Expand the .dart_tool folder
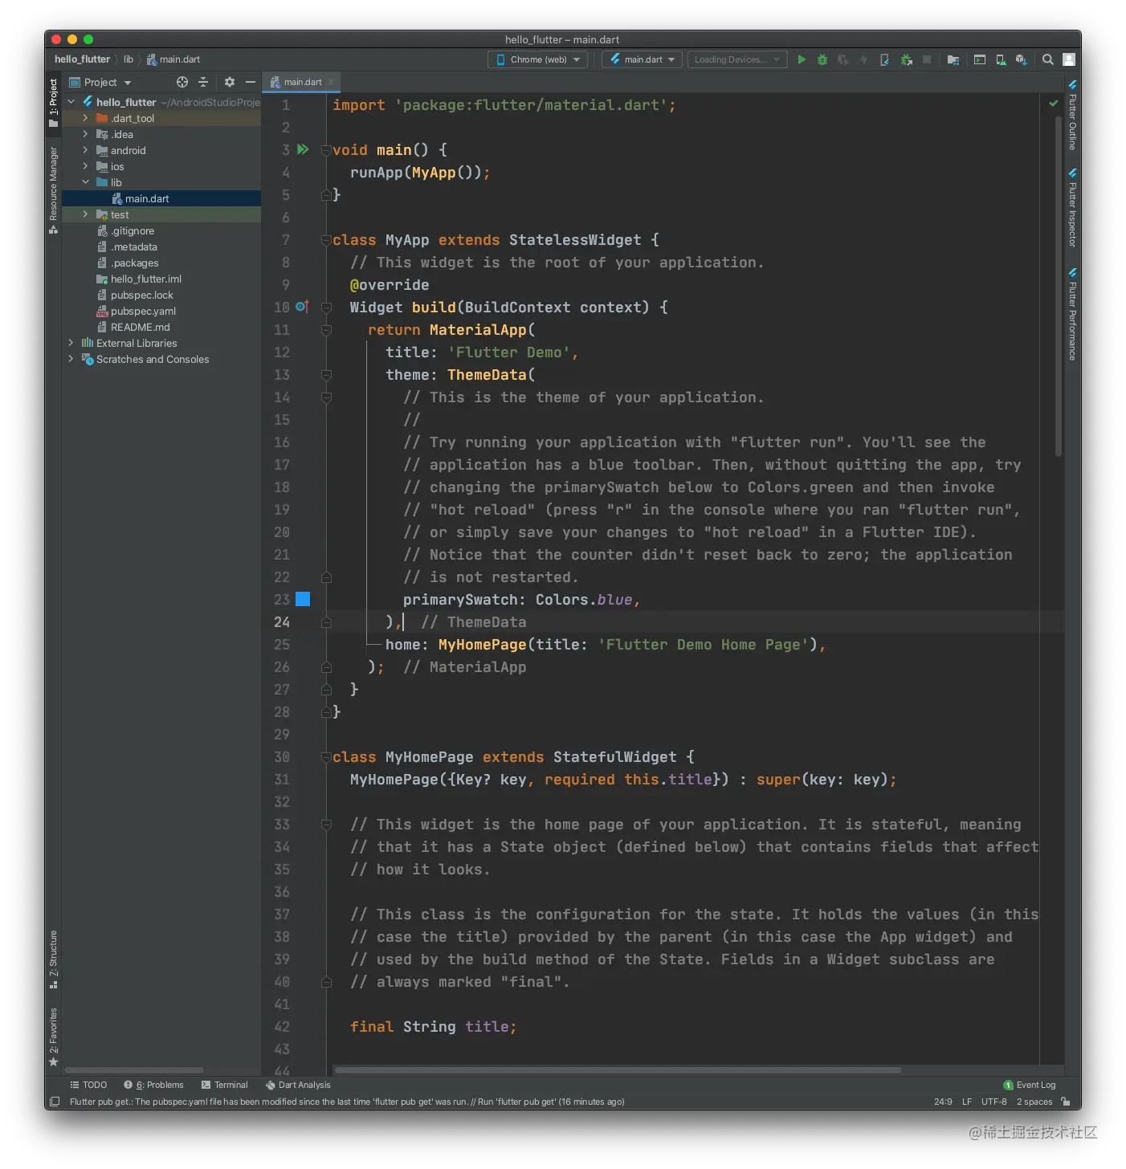1126x1169 pixels. [x=86, y=118]
